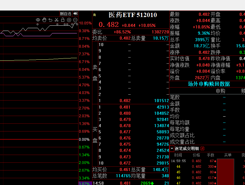Image resolution: width=245 pixels, height=185 pixels.
Task: Click the dark red 买单 bar
Action: 226,172
